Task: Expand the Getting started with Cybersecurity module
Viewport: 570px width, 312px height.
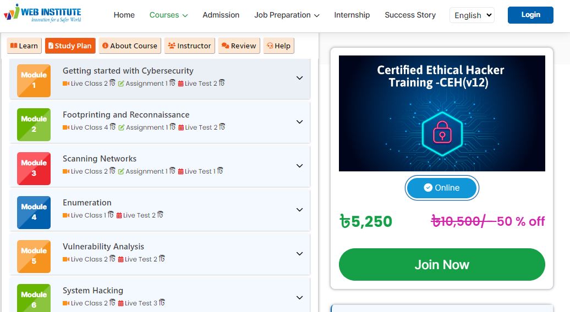Action: [x=299, y=78]
